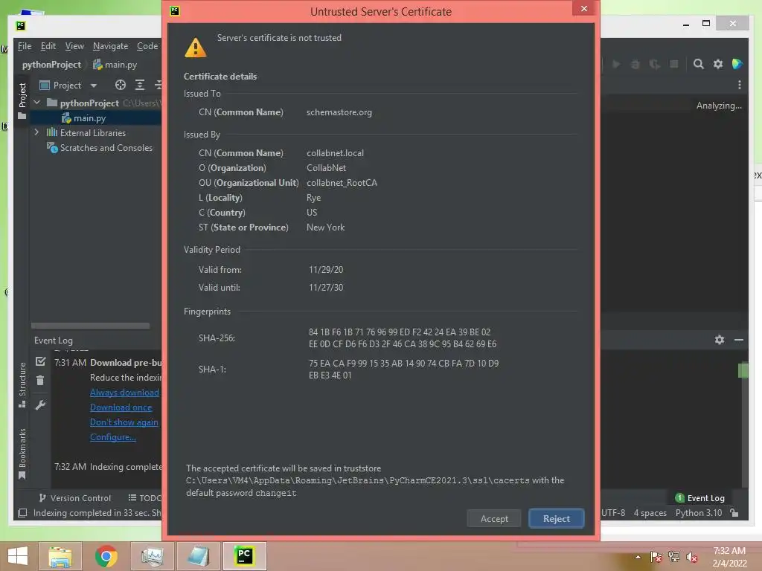Click the collabnet_RootCA value
The height and width of the screenshot is (571, 762).
(x=342, y=183)
